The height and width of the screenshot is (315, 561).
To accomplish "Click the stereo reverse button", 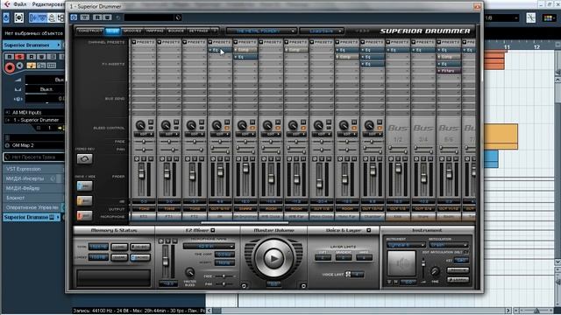I will [x=84, y=159].
